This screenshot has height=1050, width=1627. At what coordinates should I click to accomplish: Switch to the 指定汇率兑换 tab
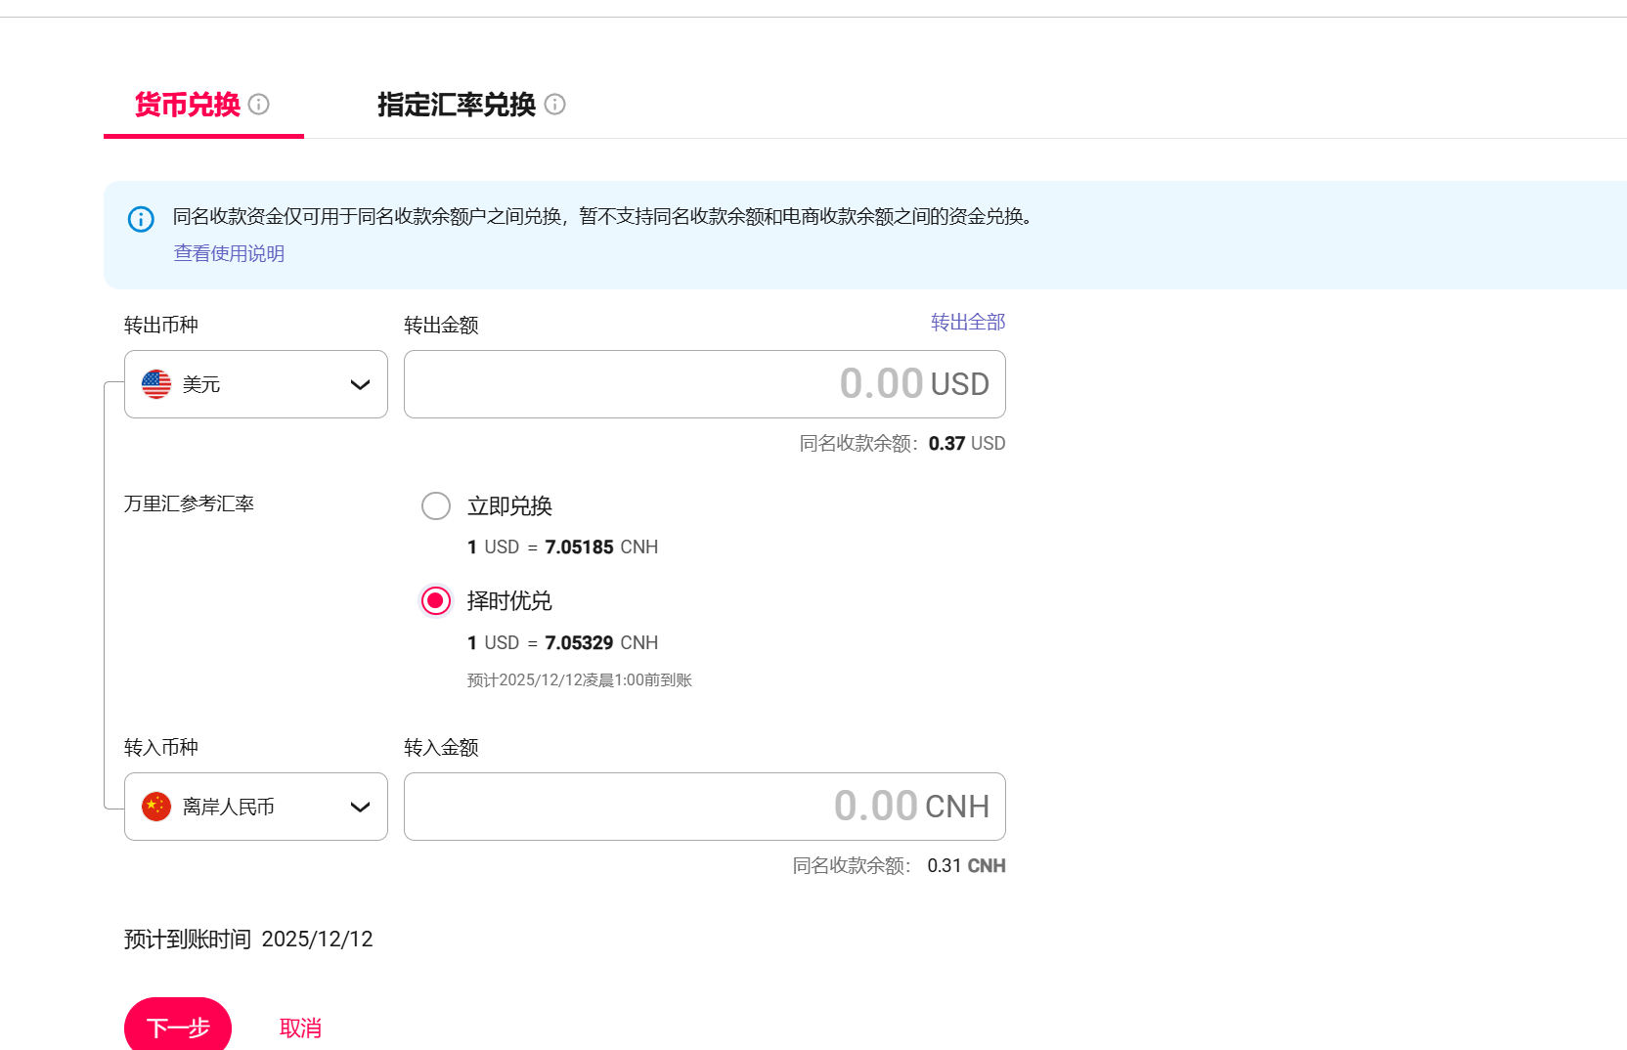pos(457,105)
